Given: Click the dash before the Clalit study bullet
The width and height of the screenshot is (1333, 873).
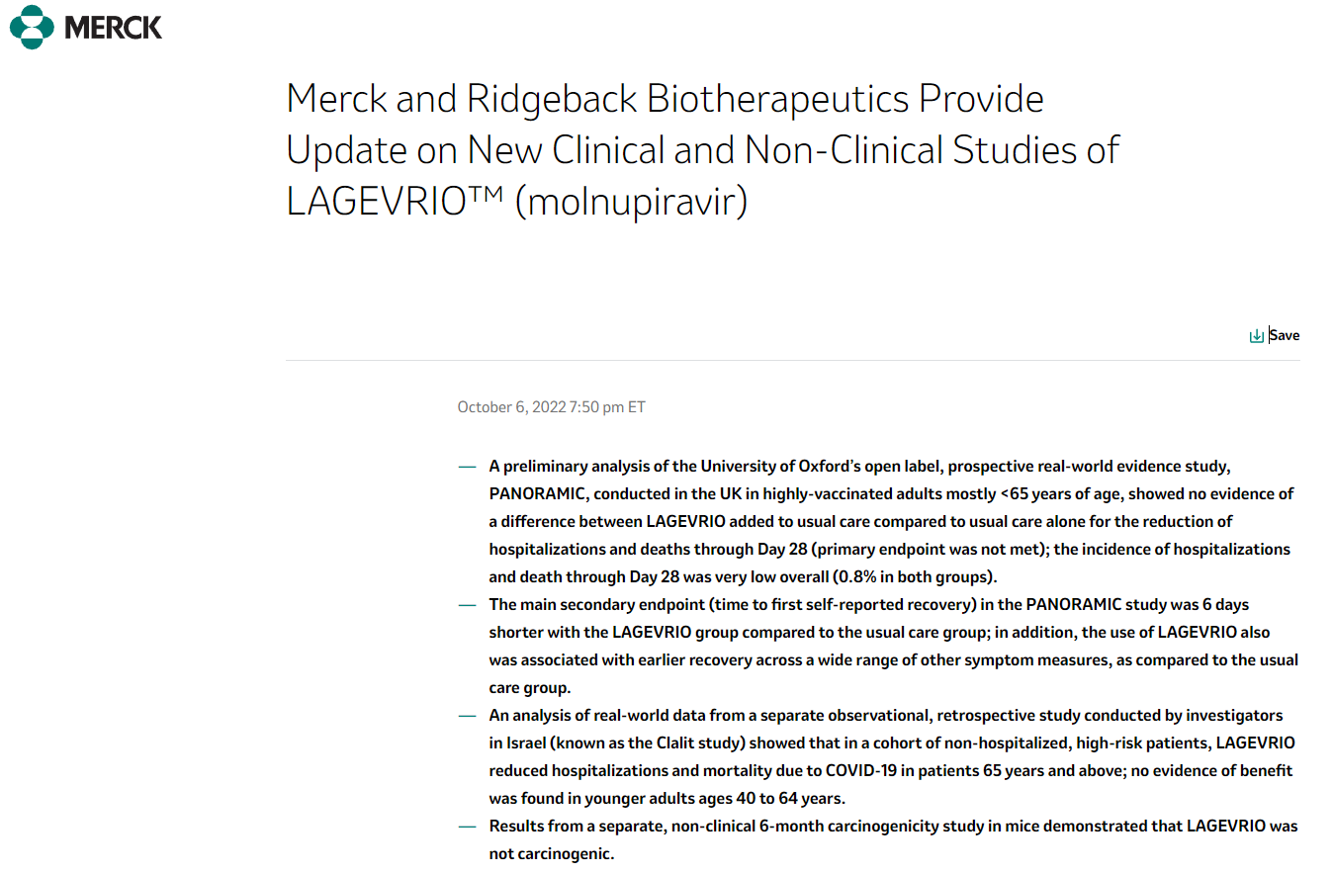Looking at the screenshot, I should [466, 716].
